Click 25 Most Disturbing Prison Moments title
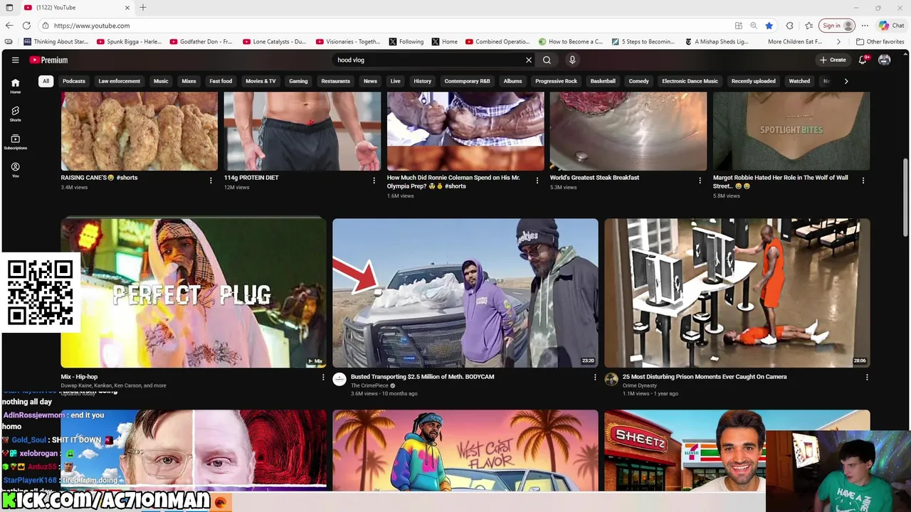This screenshot has width=911, height=512. point(705,377)
